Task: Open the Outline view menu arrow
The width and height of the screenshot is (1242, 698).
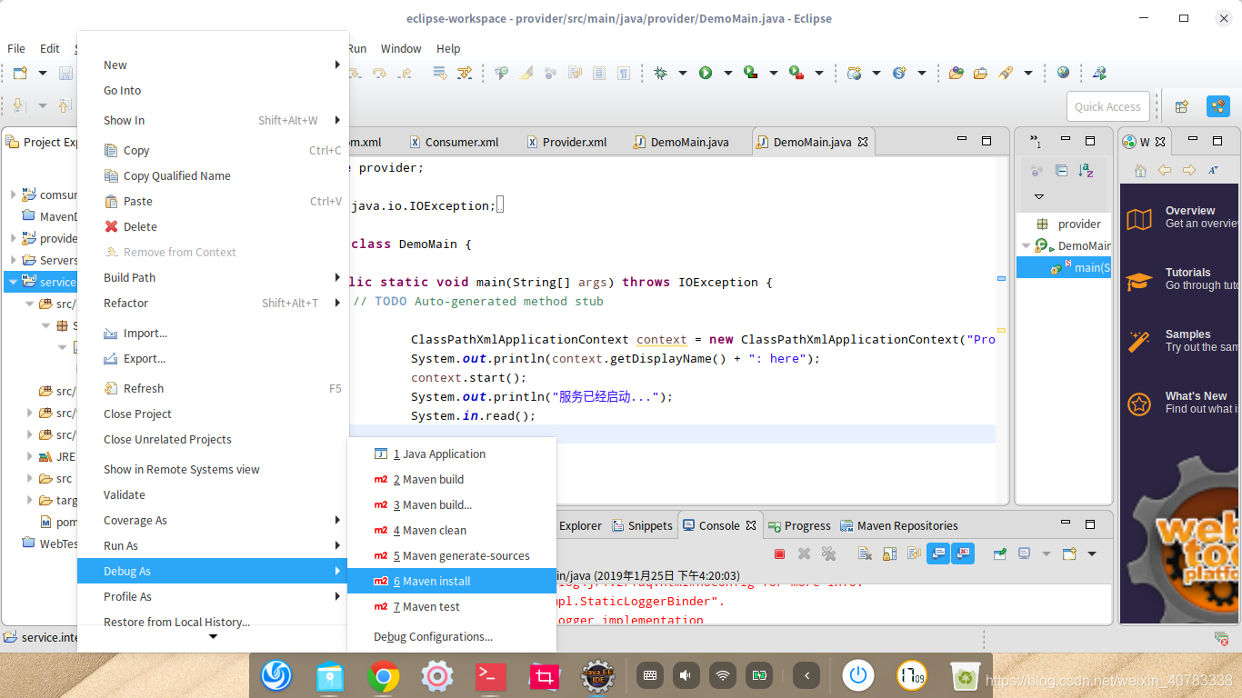Action: click(1039, 196)
